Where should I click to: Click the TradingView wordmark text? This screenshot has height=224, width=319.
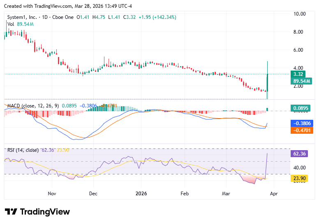45,212
